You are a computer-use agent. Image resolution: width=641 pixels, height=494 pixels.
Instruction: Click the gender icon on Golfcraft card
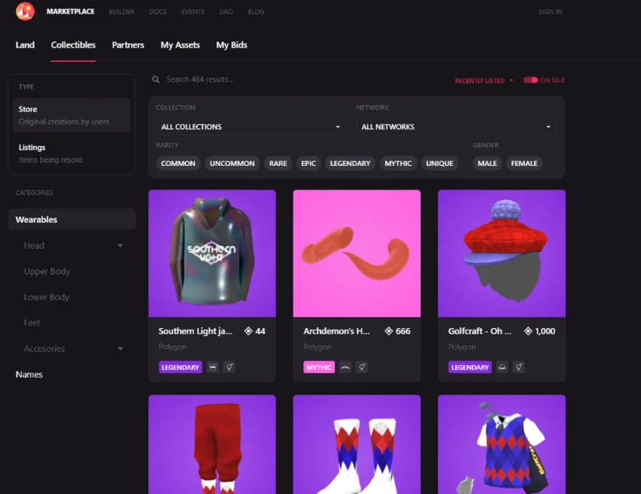519,367
